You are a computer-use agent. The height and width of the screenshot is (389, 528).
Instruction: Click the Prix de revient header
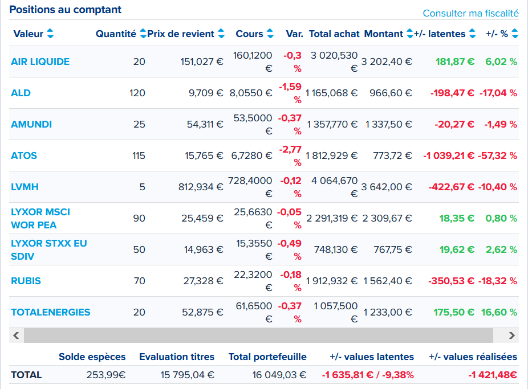181,34
